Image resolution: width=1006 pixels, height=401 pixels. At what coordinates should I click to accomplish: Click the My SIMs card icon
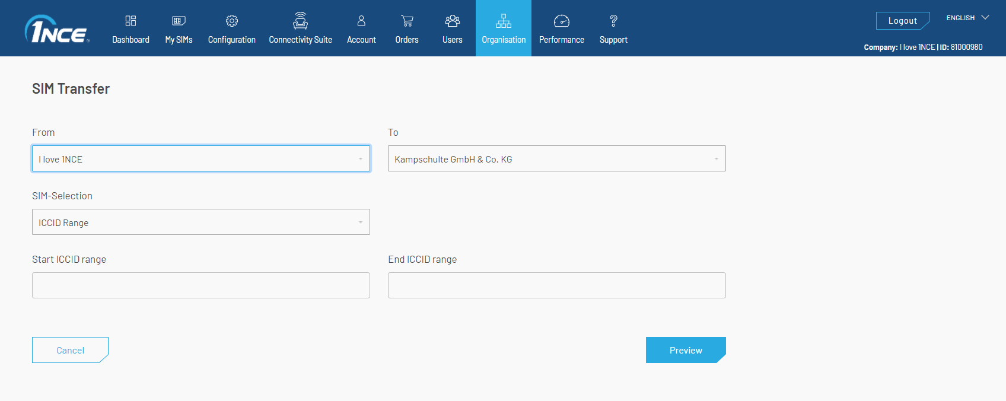[179, 21]
